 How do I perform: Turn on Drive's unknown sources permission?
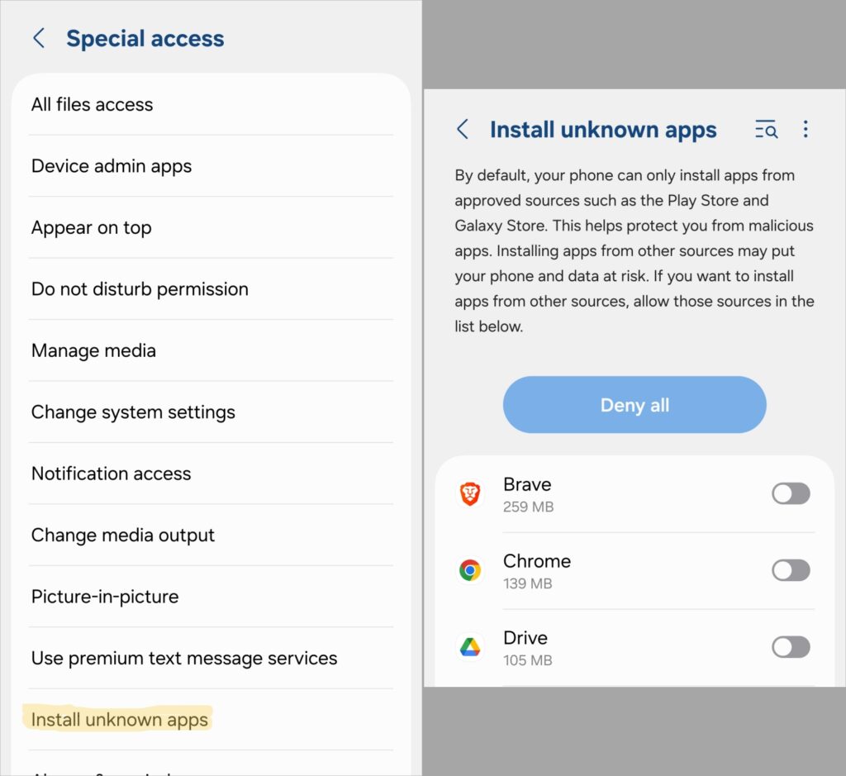click(791, 647)
